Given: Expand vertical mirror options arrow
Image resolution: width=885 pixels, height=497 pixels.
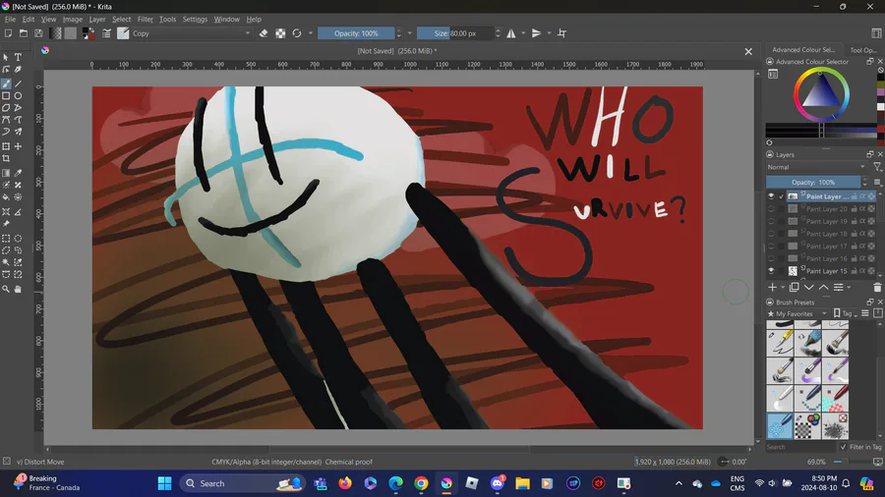Looking at the screenshot, I should click(549, 33).
